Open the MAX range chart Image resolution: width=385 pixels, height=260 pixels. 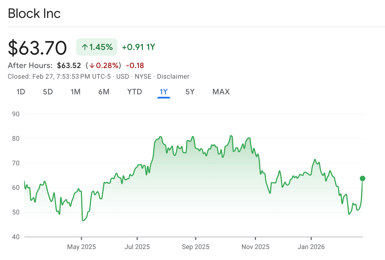point(221,92)
